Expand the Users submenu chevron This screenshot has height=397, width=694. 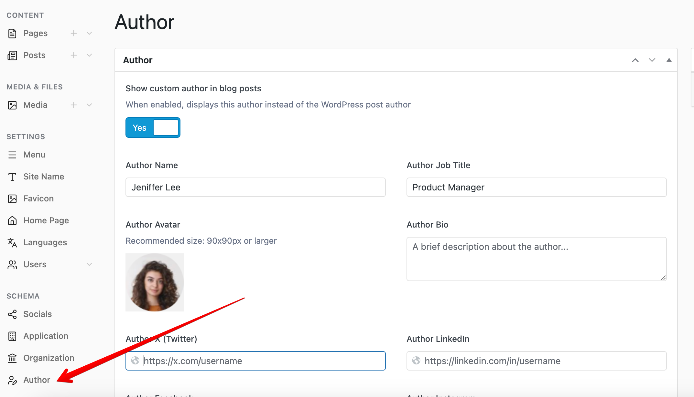tap(89, 264)
